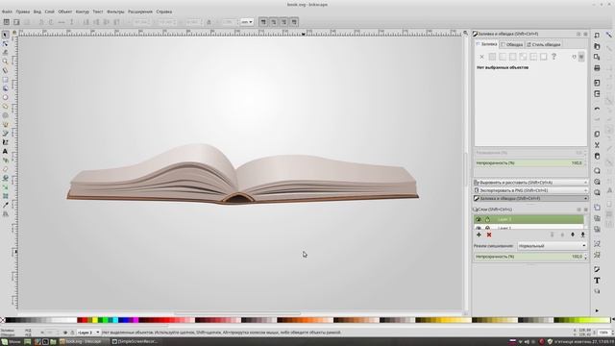Expand command bar overflow arrow
Image resolution: width=615 pixels, height=346 pixels.
pos(597,310)
